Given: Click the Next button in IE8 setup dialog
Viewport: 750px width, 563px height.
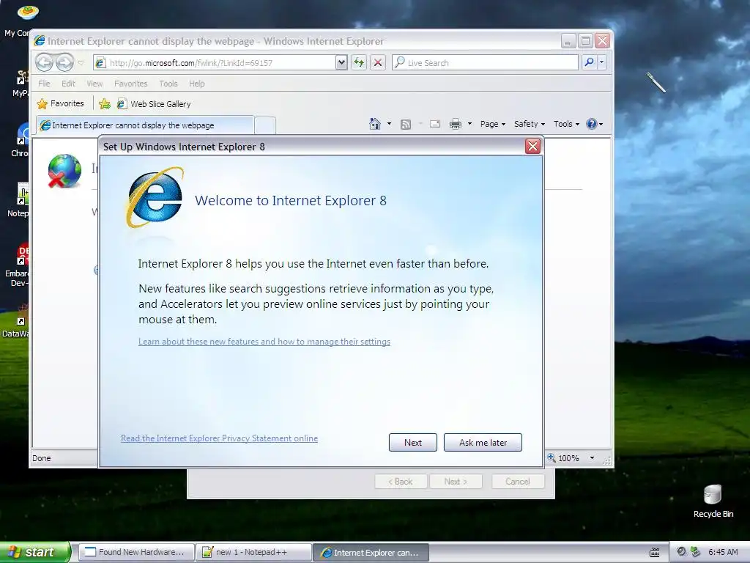Looking at the screenshot, I should (x=413, y=442).
